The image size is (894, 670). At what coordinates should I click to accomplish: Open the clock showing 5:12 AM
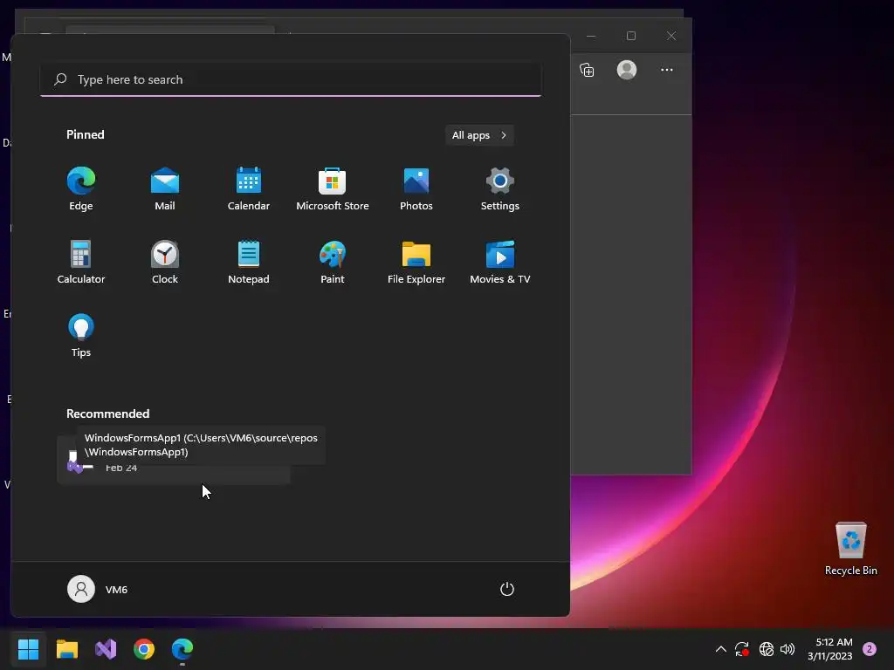point(830,649)
